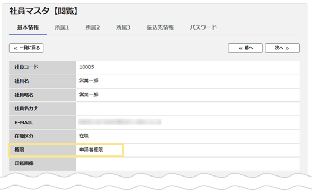Screen dimensions: 312x194
Task: Open the 所属2 tab
Action: [93, 27]
